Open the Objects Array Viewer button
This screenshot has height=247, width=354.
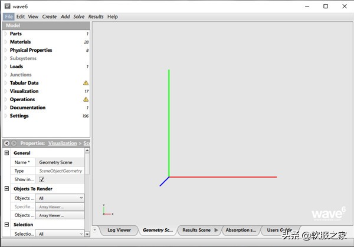tap(60, 215)
